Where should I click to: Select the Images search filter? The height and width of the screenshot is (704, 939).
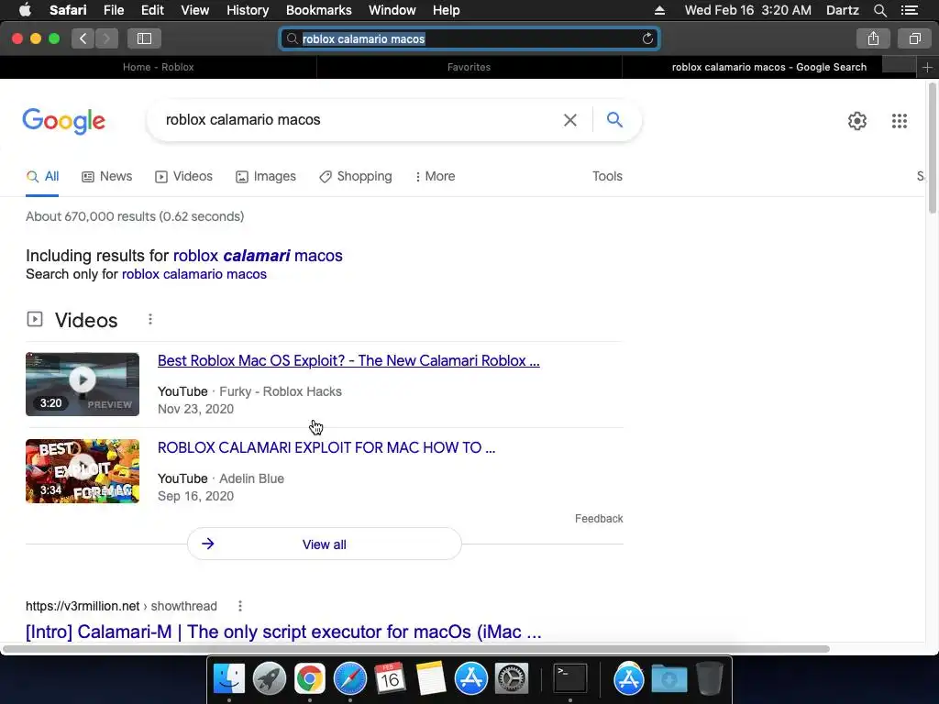pyautogui.click(x=266, y=177)
